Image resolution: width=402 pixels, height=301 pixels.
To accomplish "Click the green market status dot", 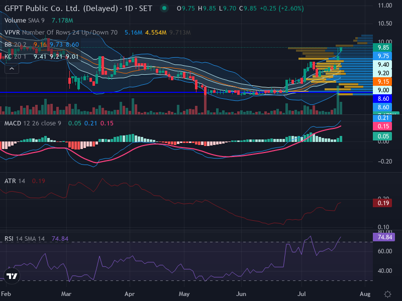I will click(x=164, y=8).
